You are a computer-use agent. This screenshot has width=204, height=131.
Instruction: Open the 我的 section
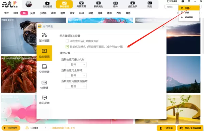coord(150,4)
